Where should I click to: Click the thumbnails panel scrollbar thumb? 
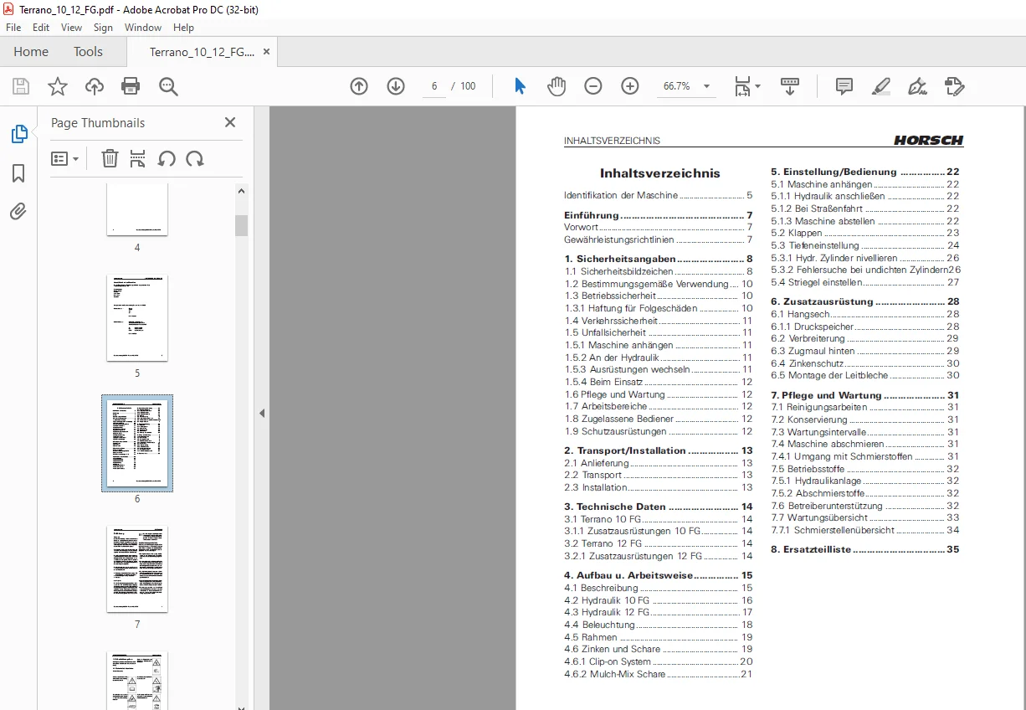pyautogui.click(x=241, y=225)
